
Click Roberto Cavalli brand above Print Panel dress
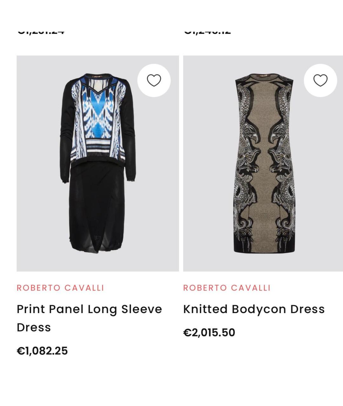(60, 288)
